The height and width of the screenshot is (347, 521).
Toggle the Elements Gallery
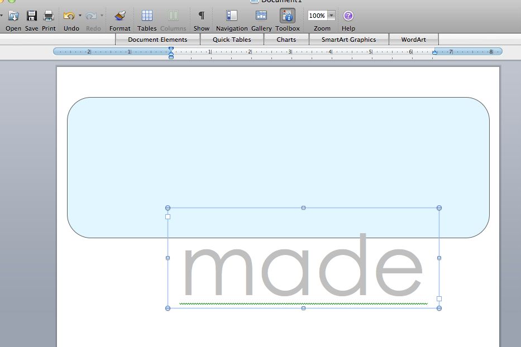[261, 16]
